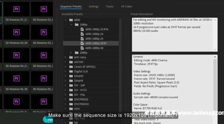Select ARRI 1080p 24 preset icon
This screenshot has width=224, height=124.
[x=82, y=34]
